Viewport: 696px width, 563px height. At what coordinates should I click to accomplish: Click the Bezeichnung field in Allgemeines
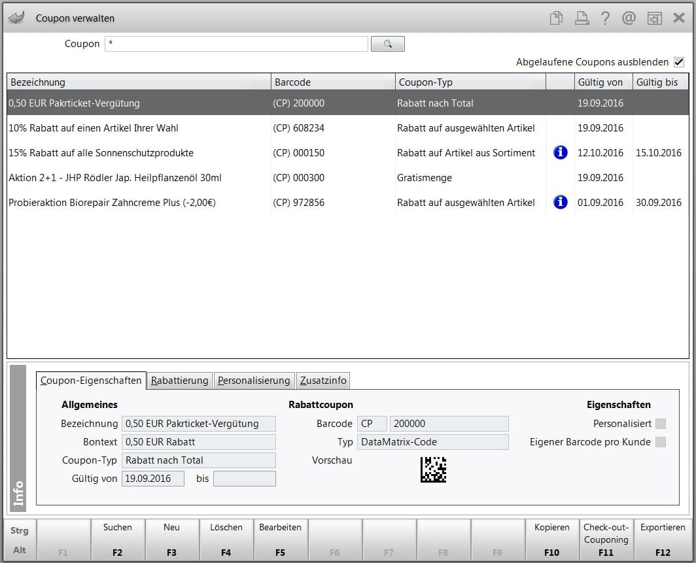pos(199,424)
